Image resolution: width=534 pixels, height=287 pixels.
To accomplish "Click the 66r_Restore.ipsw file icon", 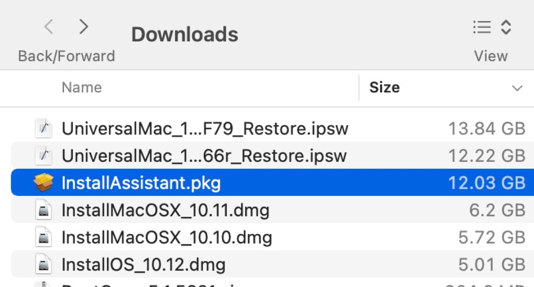I will click(44, 155).
